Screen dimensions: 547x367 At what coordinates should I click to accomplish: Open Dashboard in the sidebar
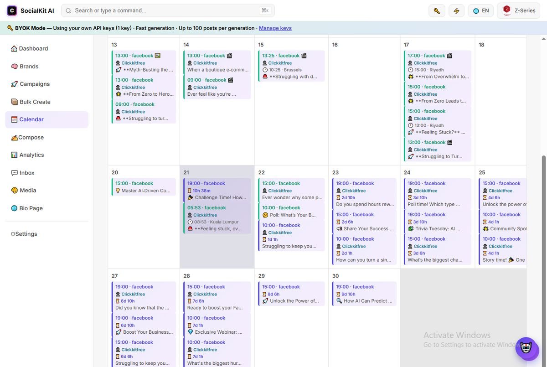pos(47,48)
